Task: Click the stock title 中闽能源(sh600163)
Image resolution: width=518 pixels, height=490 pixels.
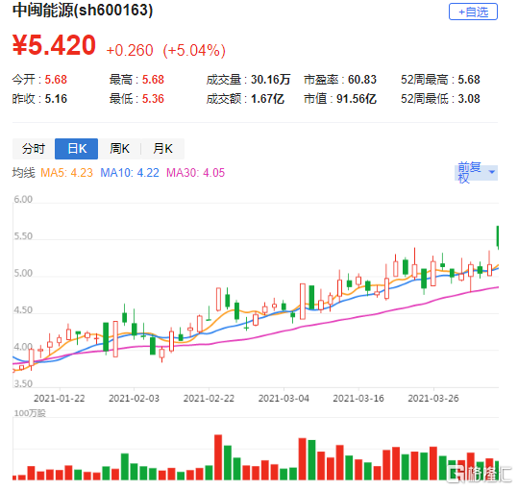Action: (x=83, y=11)
